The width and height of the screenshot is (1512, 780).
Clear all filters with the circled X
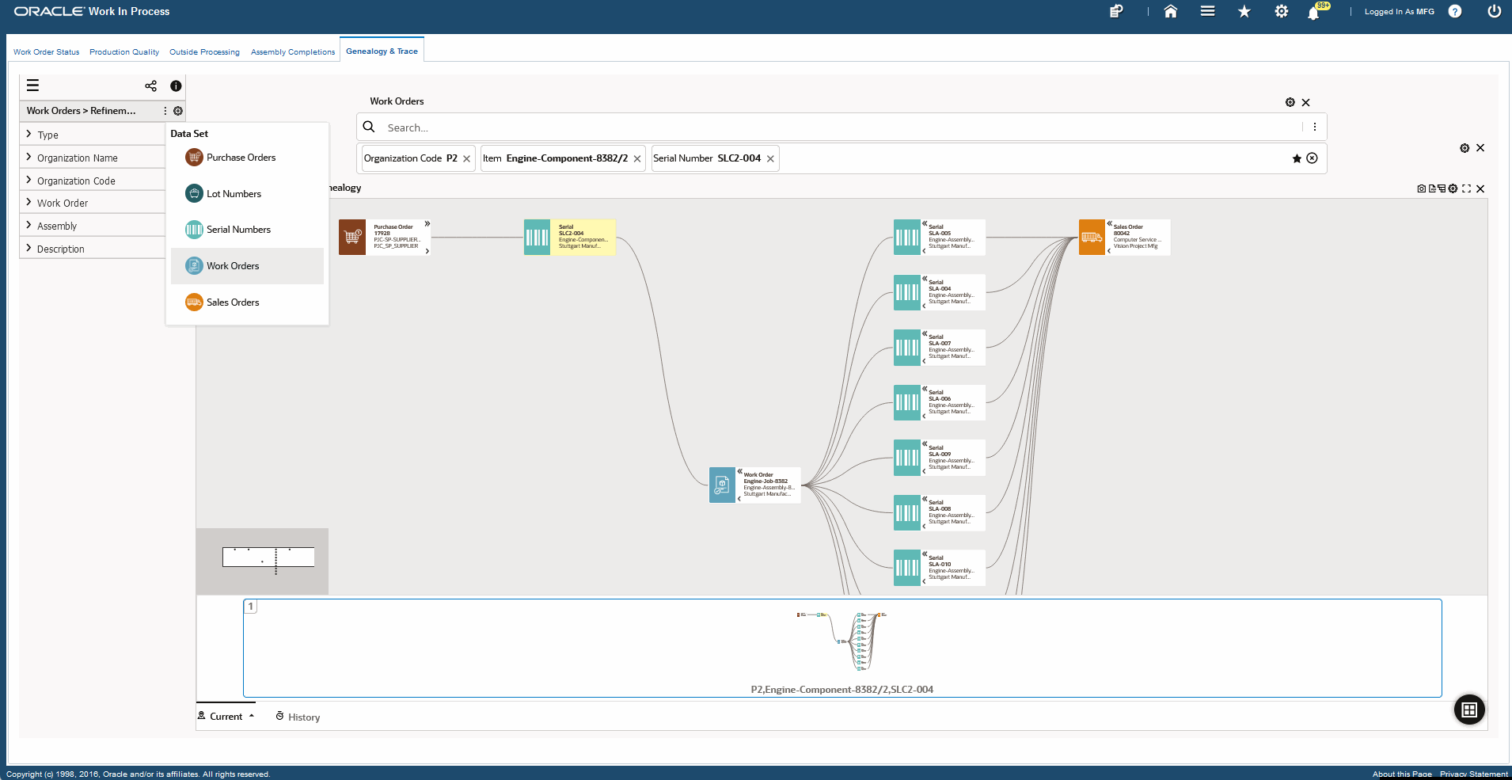pos(1312,158)
